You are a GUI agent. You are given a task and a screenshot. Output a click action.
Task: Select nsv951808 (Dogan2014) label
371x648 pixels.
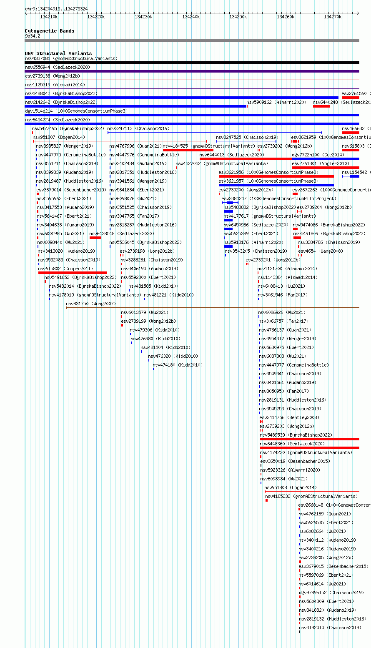(291, 487)
